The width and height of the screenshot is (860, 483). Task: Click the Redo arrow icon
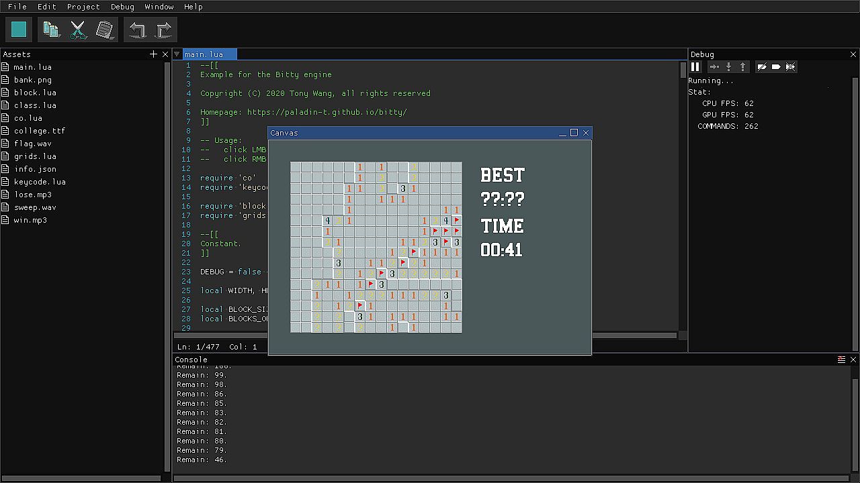pos(164,30)
